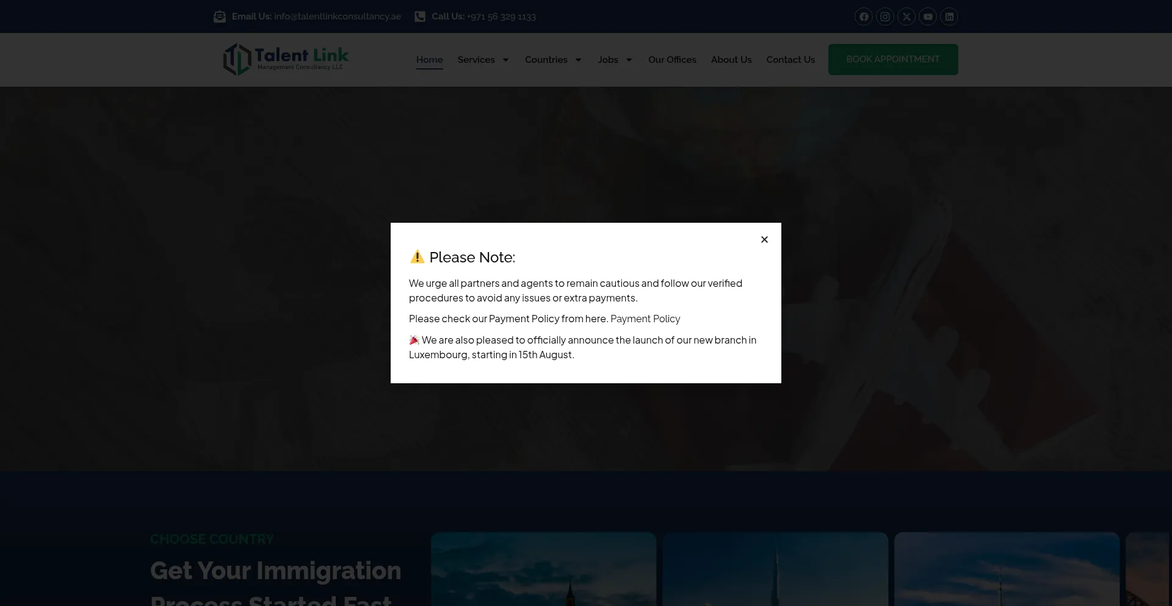Navigate to About Us
The image size is (1172, 606).
(x=731, y=60)
